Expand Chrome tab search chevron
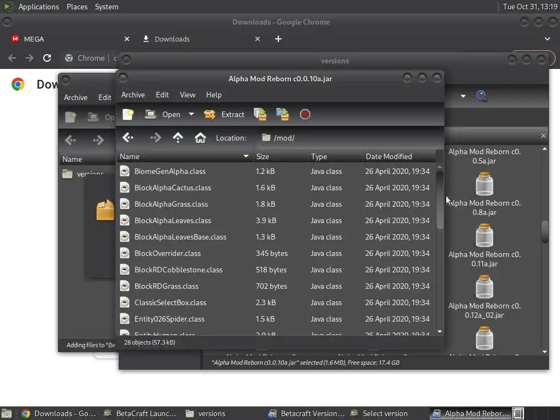Image resolution: width=560 pixels, height=420 pixels. (x=547, y=39)
